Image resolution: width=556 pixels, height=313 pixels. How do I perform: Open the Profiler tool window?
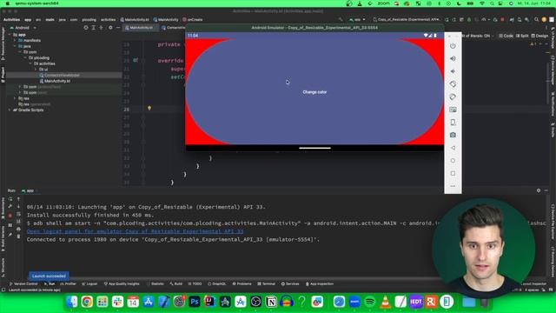click(x=69, y=284)
